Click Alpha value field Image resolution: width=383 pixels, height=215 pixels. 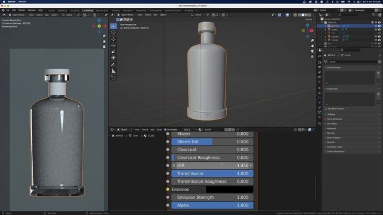point(212,205)
